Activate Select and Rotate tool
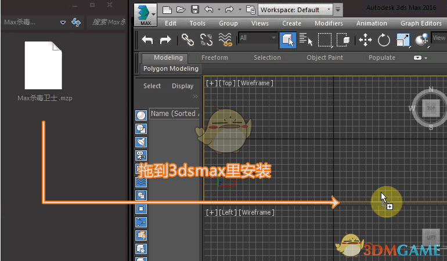447x261 pixels. pyautogui.click(x=384, y=40)
